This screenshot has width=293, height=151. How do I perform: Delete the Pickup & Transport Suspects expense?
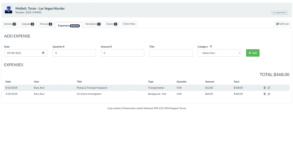point(264,88)
